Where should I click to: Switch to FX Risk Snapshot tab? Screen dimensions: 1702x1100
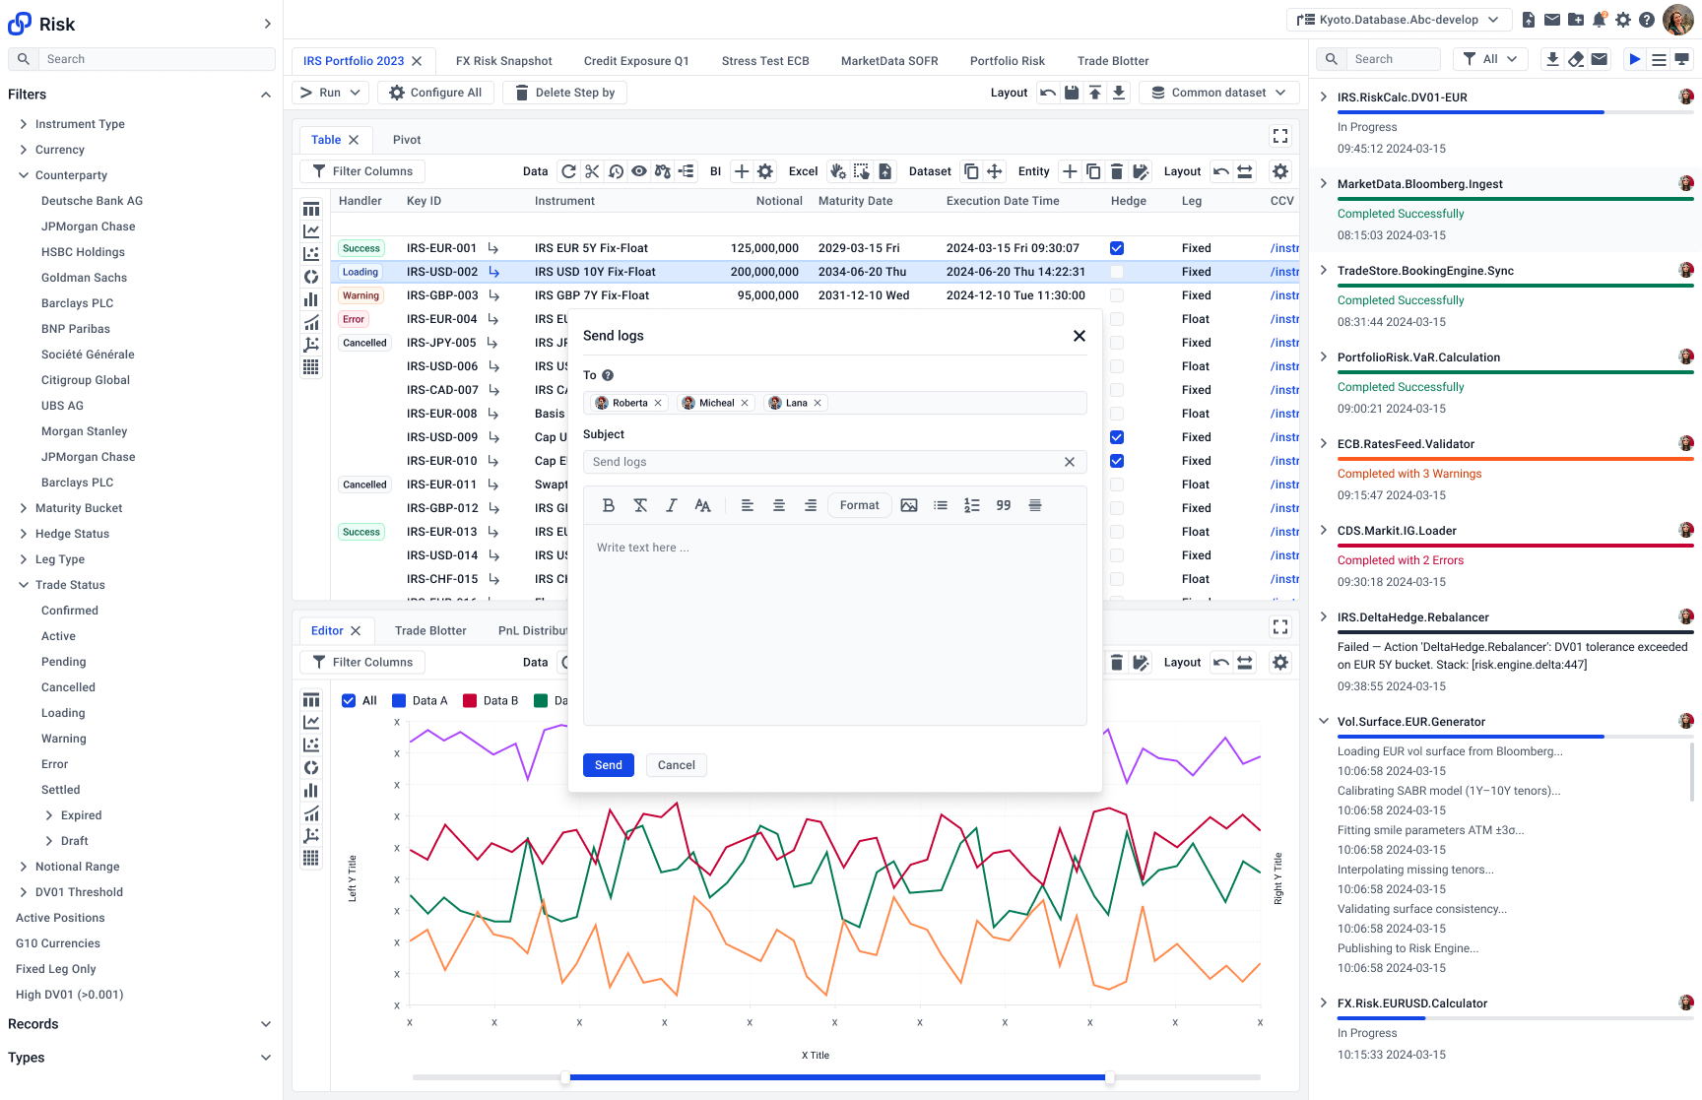tap(504, 61)
